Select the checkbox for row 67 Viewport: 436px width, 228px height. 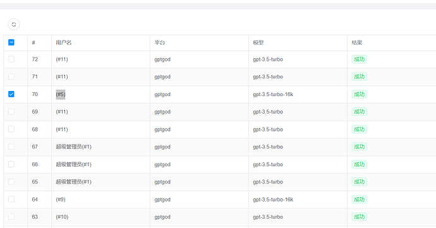pos(11,147)
